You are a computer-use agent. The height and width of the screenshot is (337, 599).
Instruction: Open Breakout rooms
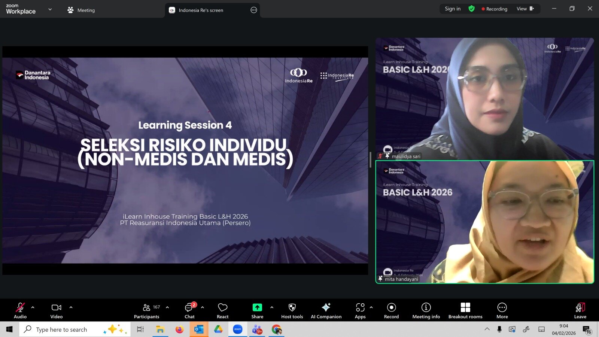pyautogui.click(x=465, y=310)
